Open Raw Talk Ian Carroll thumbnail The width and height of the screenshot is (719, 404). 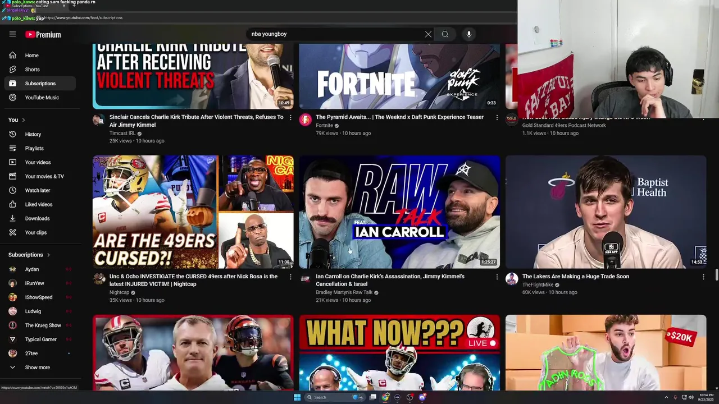(399, 212)
